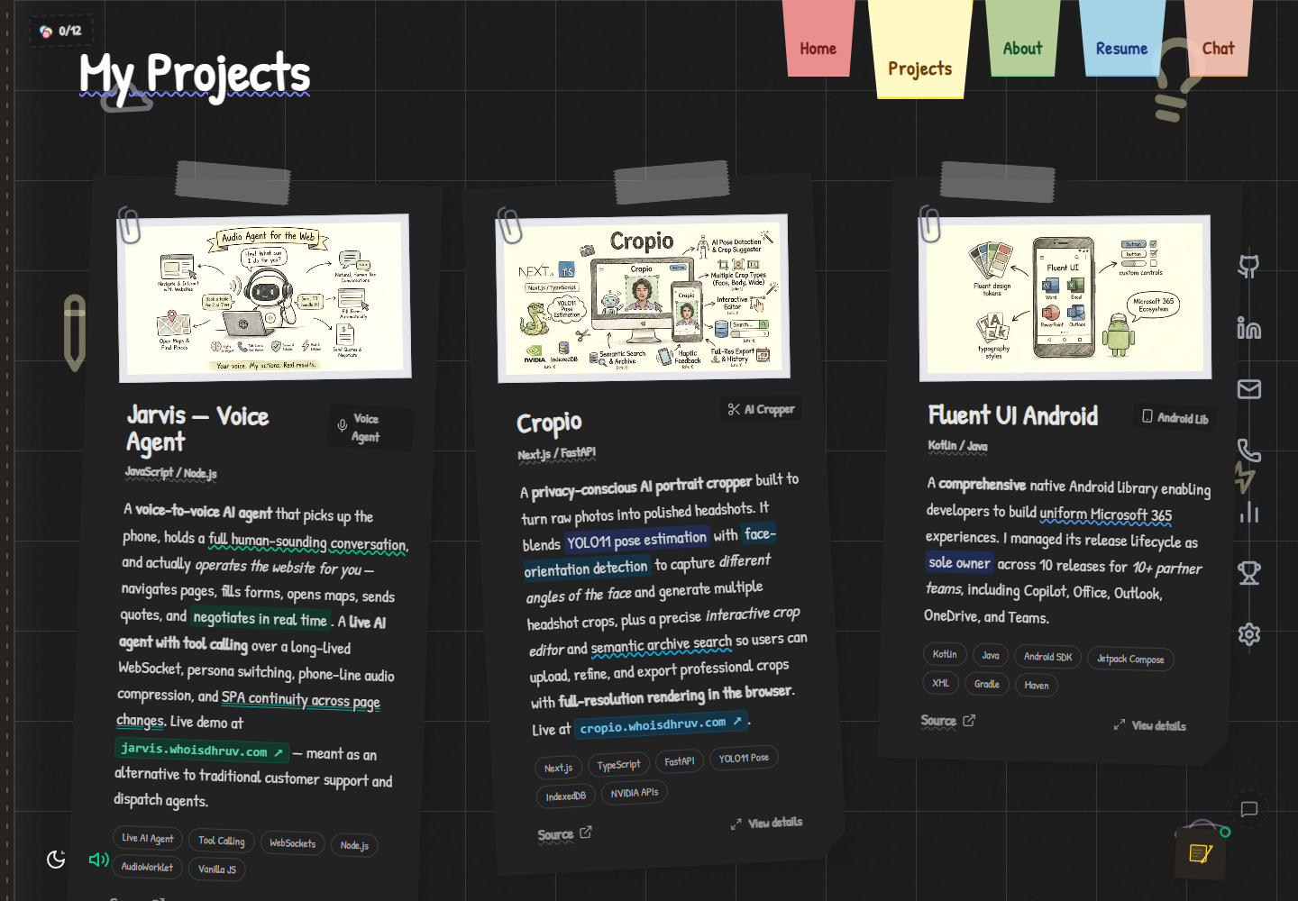Open the GitHub profile icon
The image size is (1298, 901).
1248,266
